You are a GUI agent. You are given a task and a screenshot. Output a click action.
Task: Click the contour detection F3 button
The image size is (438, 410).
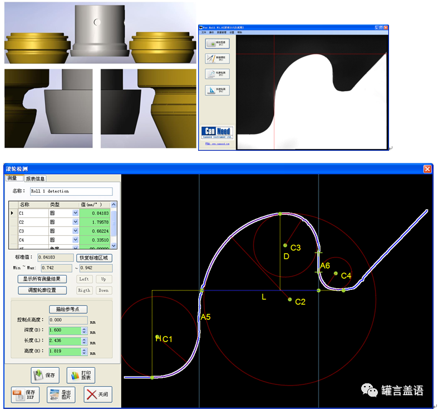pyautogui.click(x=217, y=74)
